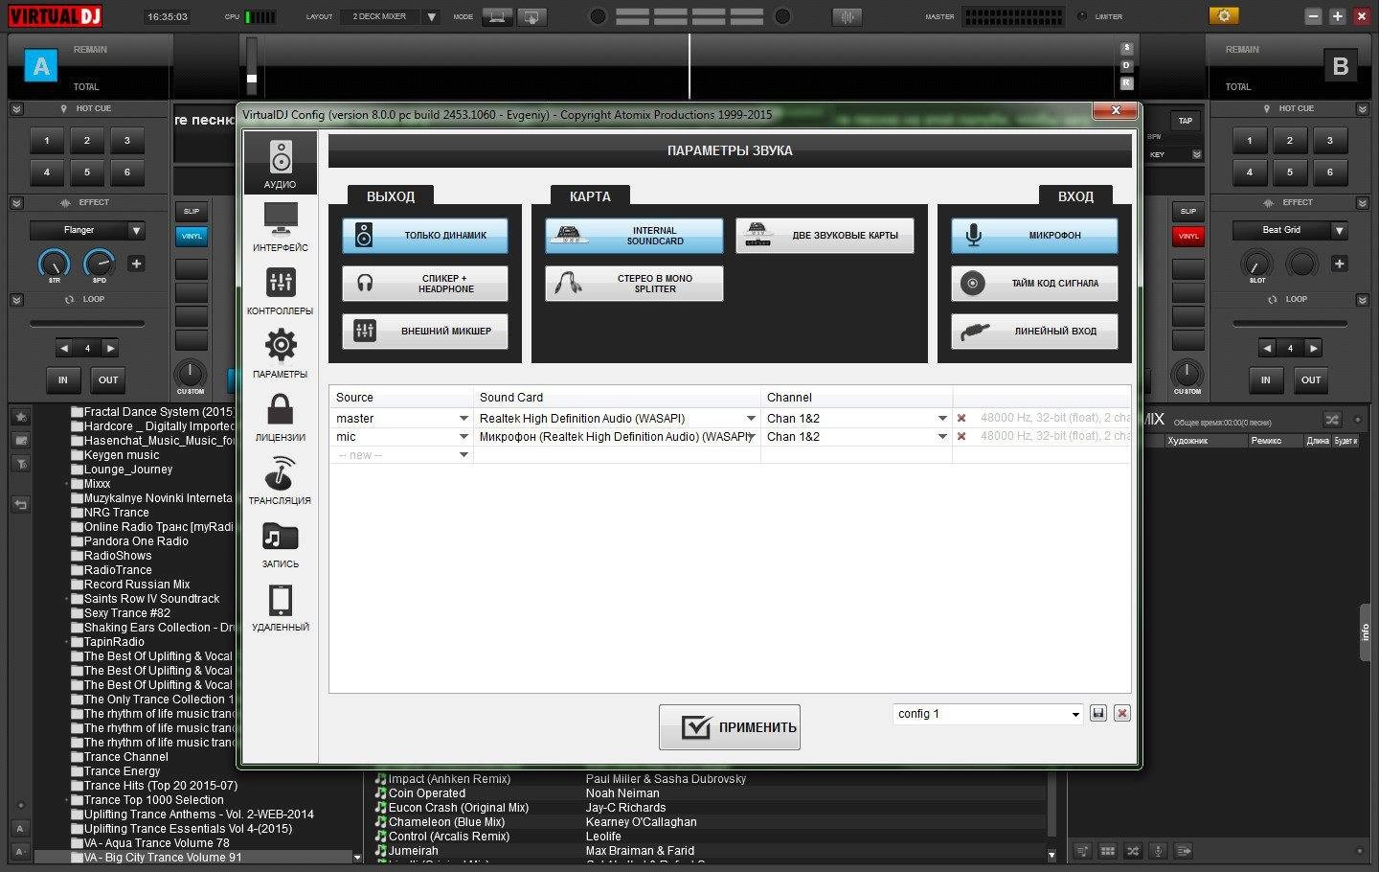
Task: Select Внешний микшер output option
Action: click(x=425, y=332)
